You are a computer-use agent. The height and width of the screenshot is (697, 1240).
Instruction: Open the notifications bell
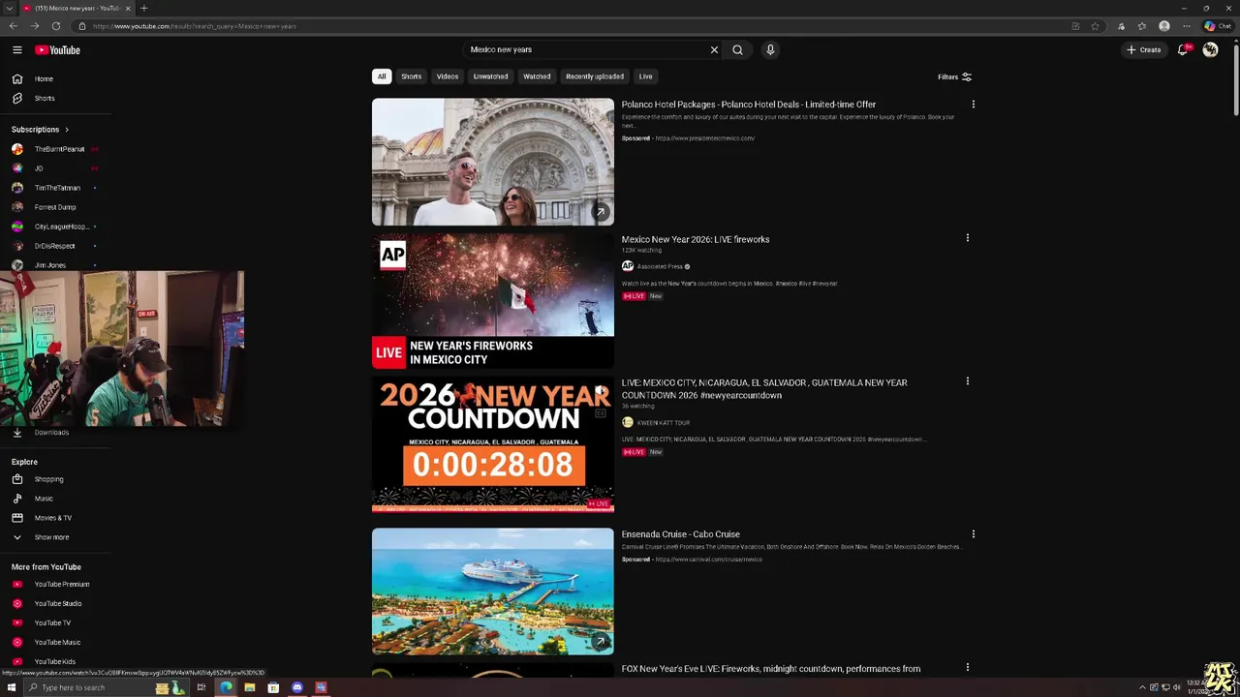pos(1183,49)
